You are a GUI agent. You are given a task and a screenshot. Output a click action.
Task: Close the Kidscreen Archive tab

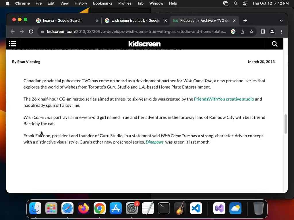click(234, 21)
